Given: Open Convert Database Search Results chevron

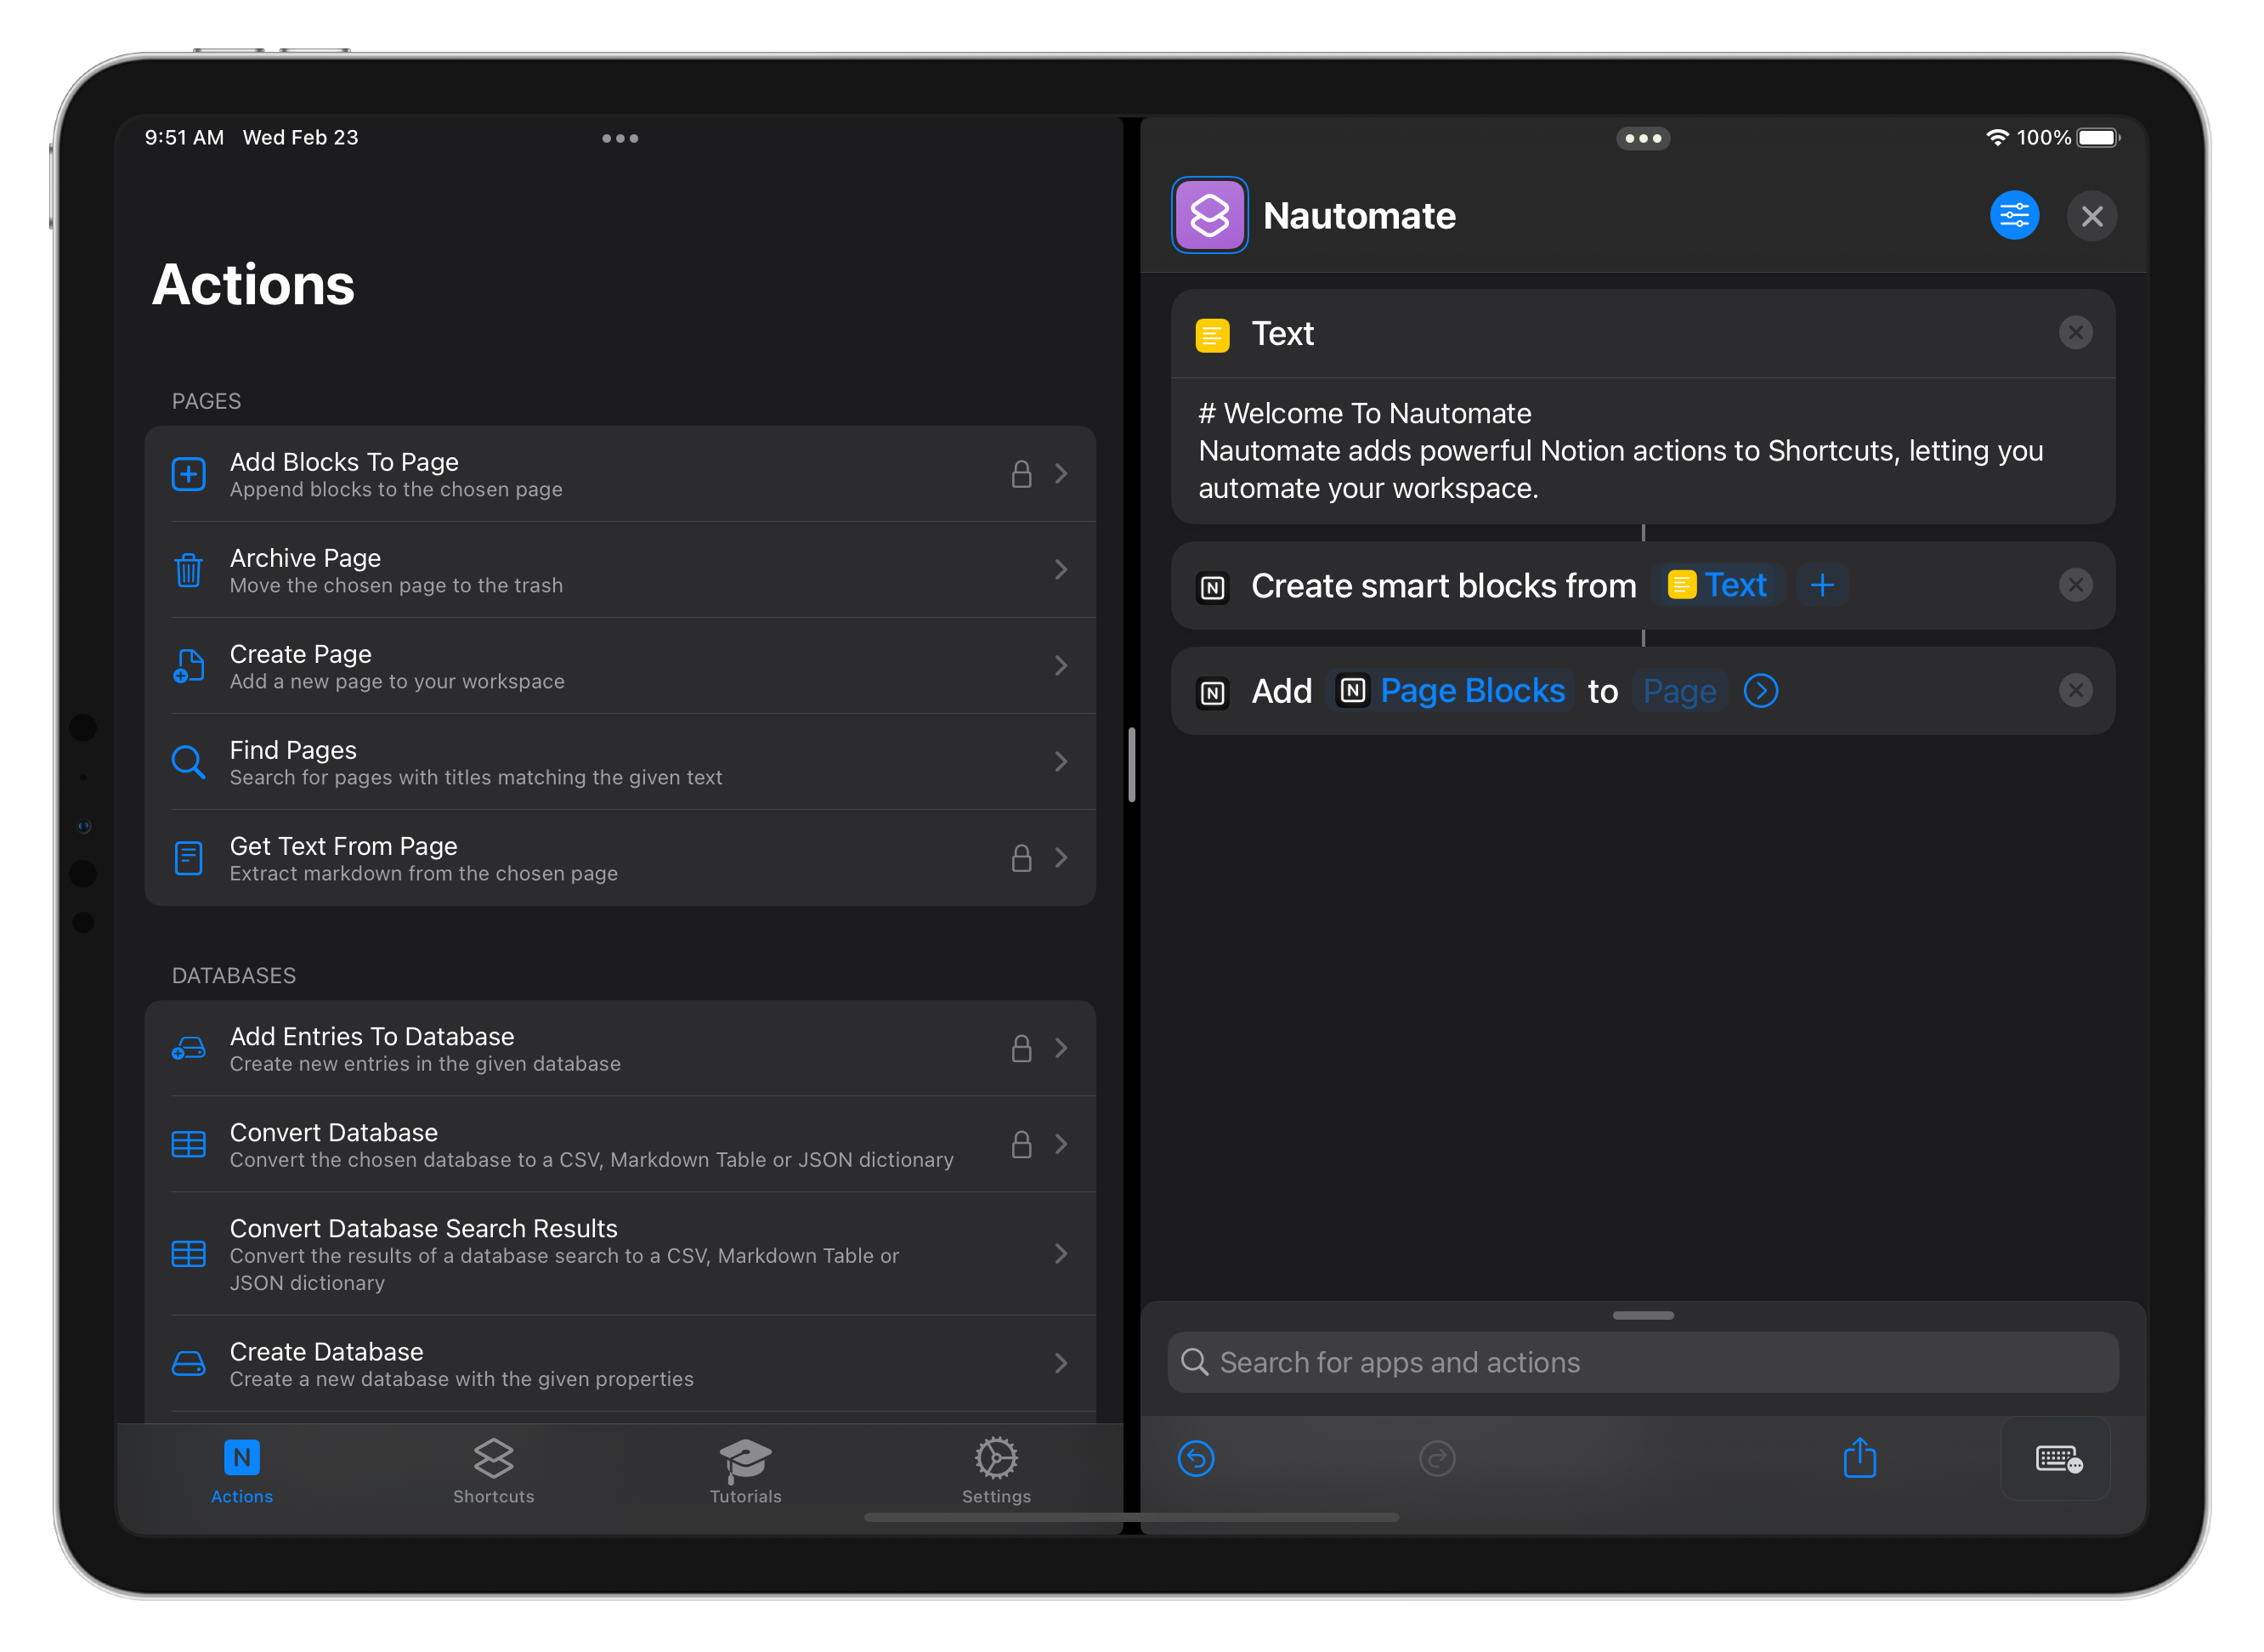Looking at the screenshot, I should pos(1061,1254).
